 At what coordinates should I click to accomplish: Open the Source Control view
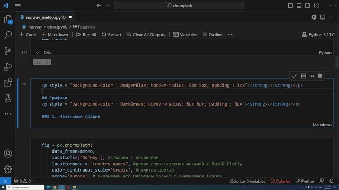click(8, 51)
